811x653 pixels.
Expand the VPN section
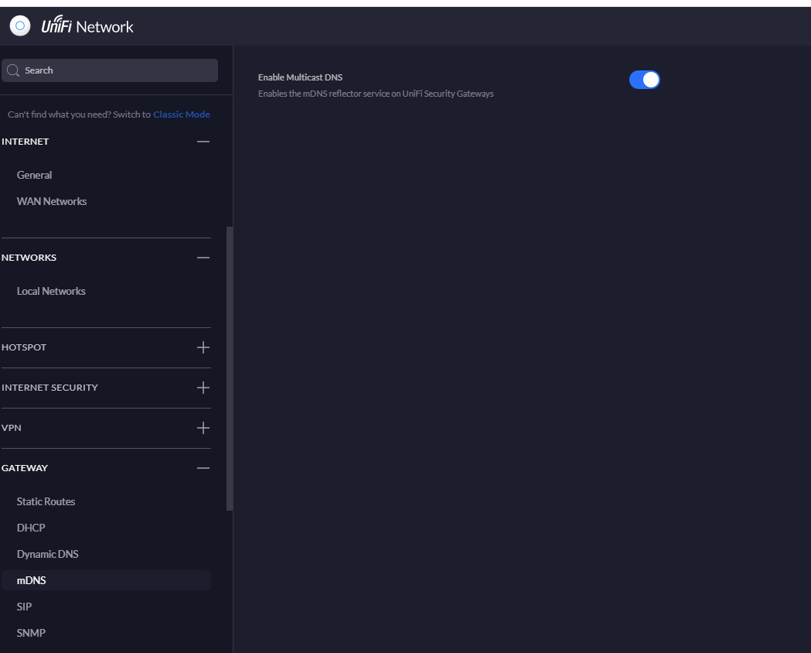[203, 428]
